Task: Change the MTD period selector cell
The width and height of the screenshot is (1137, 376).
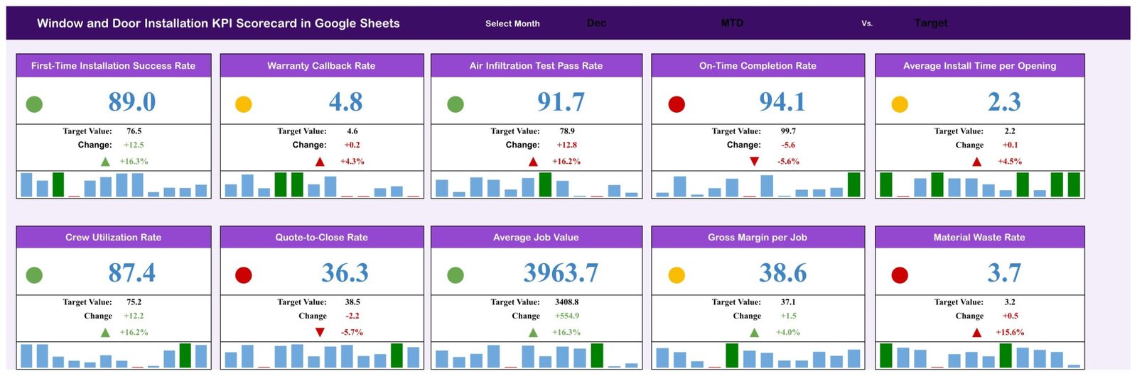Action: [x=732, y=23]
